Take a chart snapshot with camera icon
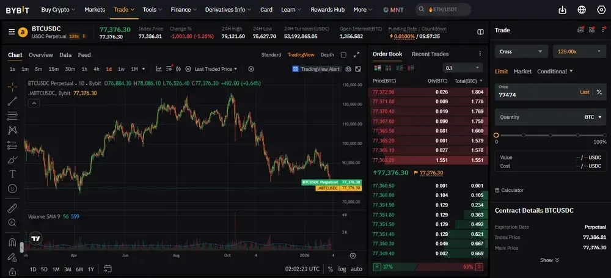611x278 pixels. 348,69
